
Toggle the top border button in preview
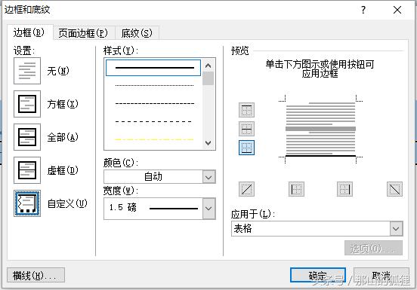[246, 110]
